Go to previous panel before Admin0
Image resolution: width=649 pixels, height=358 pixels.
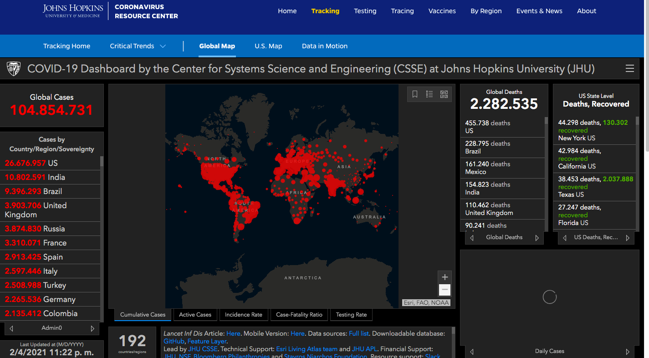point(11,328)
